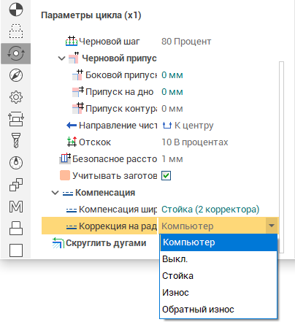Click the К центру direction value
This screenshot has height=322, width=295.
[188, 126]
